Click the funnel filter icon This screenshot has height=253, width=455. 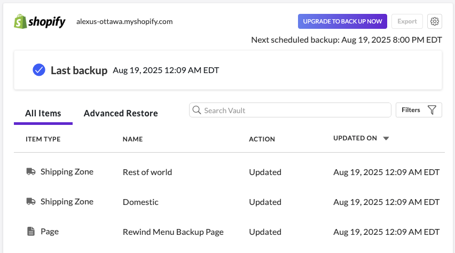[x=432, y=110]
